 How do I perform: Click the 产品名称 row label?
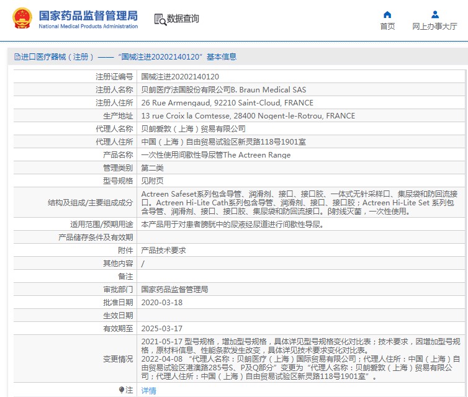(118, 155)
